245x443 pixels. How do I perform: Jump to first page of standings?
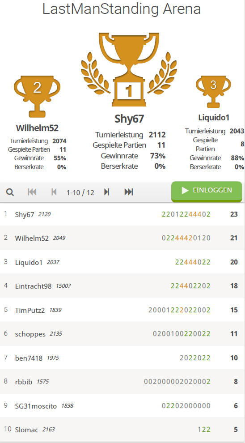(x=32, y=192)
